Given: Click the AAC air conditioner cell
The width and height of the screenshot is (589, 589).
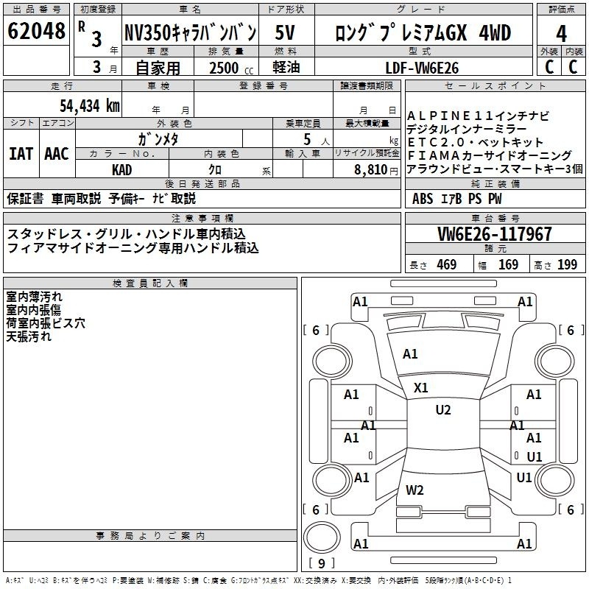Looking at the screenshot, I should coord(57,154).
